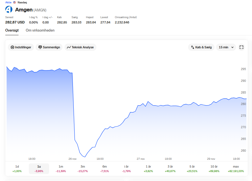The height and width of the screenshot is (181, 252).
Task: Select the 3m time range
Action: point(83,169)
